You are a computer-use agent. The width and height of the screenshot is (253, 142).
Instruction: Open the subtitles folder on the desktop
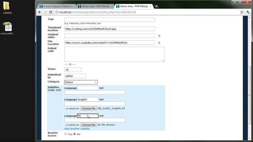7,7
